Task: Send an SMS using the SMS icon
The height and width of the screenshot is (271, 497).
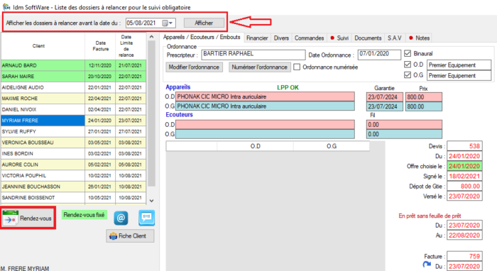Action: (146, 218)
